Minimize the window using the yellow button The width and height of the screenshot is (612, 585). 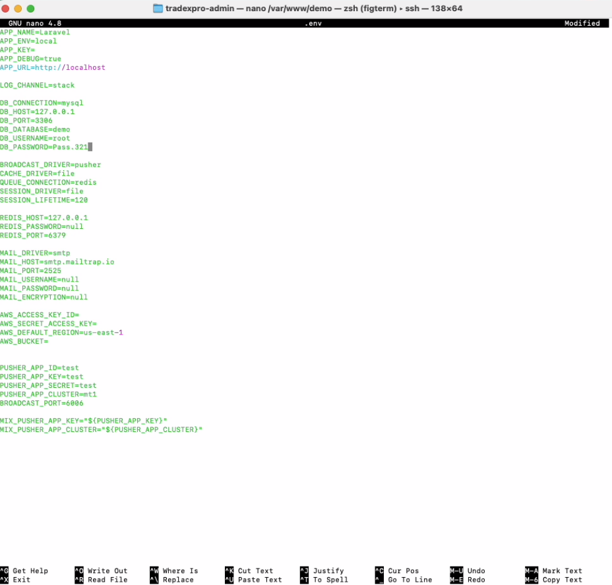coord(18,9)
